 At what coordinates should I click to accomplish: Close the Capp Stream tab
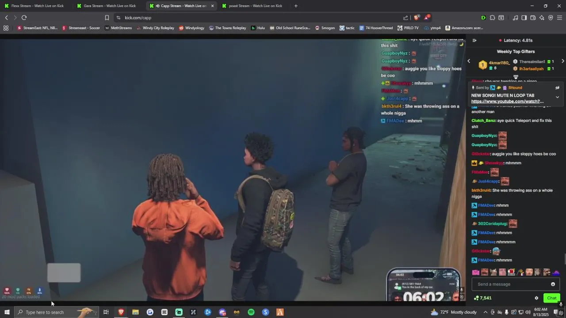point(212,6)
